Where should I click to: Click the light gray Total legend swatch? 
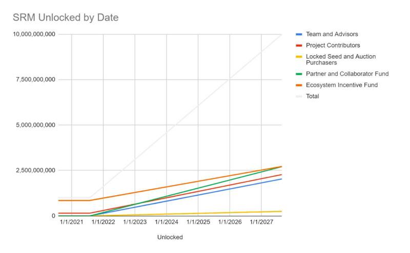tap(299, 97)
